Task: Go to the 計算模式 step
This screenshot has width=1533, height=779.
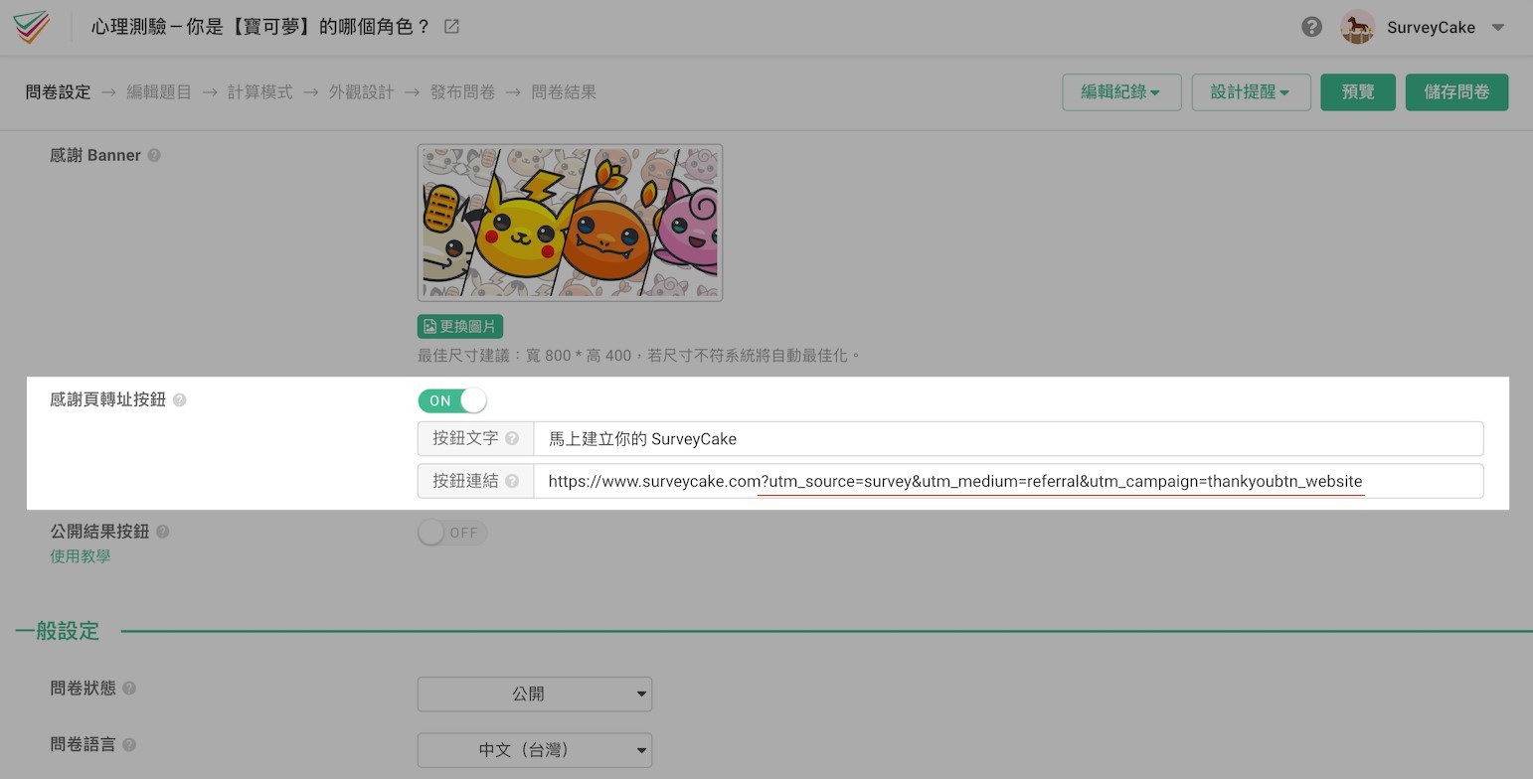Action: click(x=260, y=92)
